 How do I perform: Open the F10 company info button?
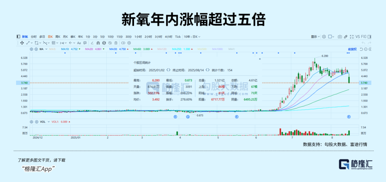[363, 37]
